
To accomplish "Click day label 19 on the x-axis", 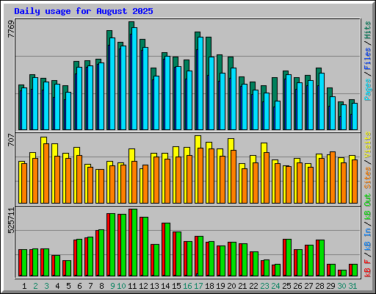I will [x=220, y=286].
